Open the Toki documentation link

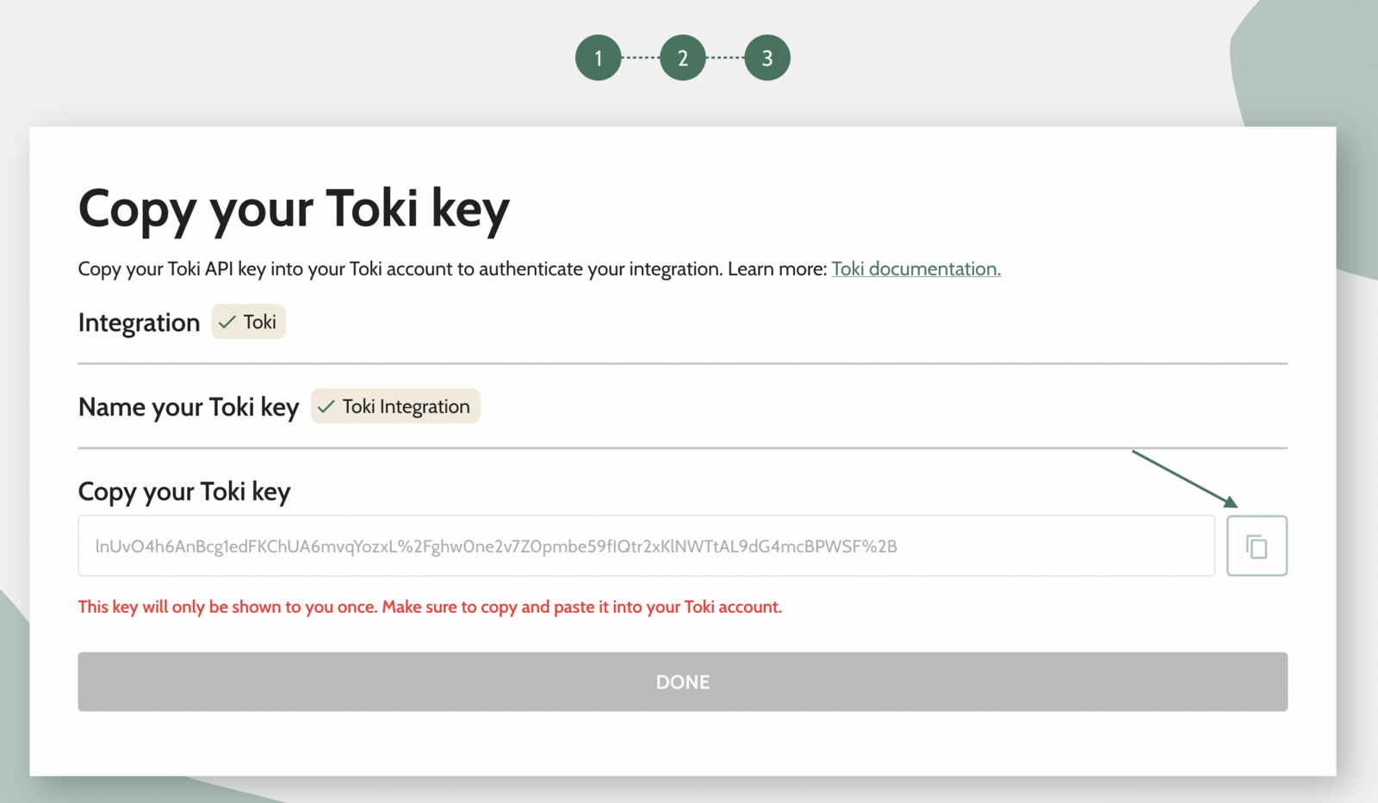tap(916, 269)
